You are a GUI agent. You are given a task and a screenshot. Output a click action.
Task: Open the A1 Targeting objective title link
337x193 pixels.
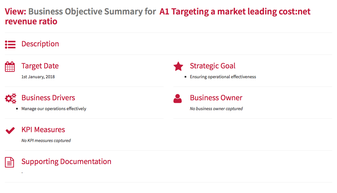(158, 16)
